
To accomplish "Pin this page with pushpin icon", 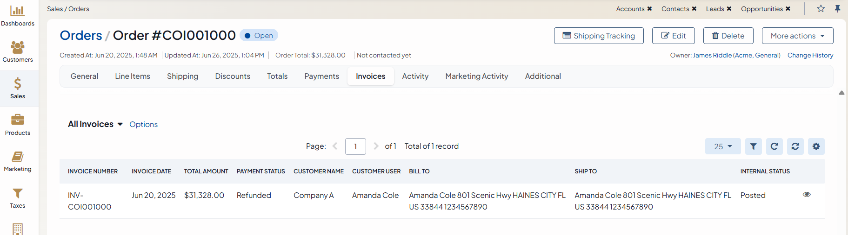I will (837, 9).
